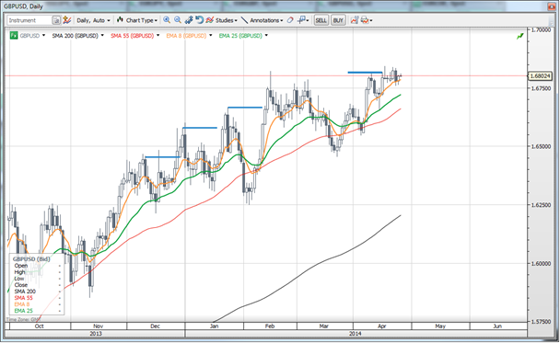This screenshot has width=560, height=343.
Task: Open the Annotations menu
Action: coord(262,20)
